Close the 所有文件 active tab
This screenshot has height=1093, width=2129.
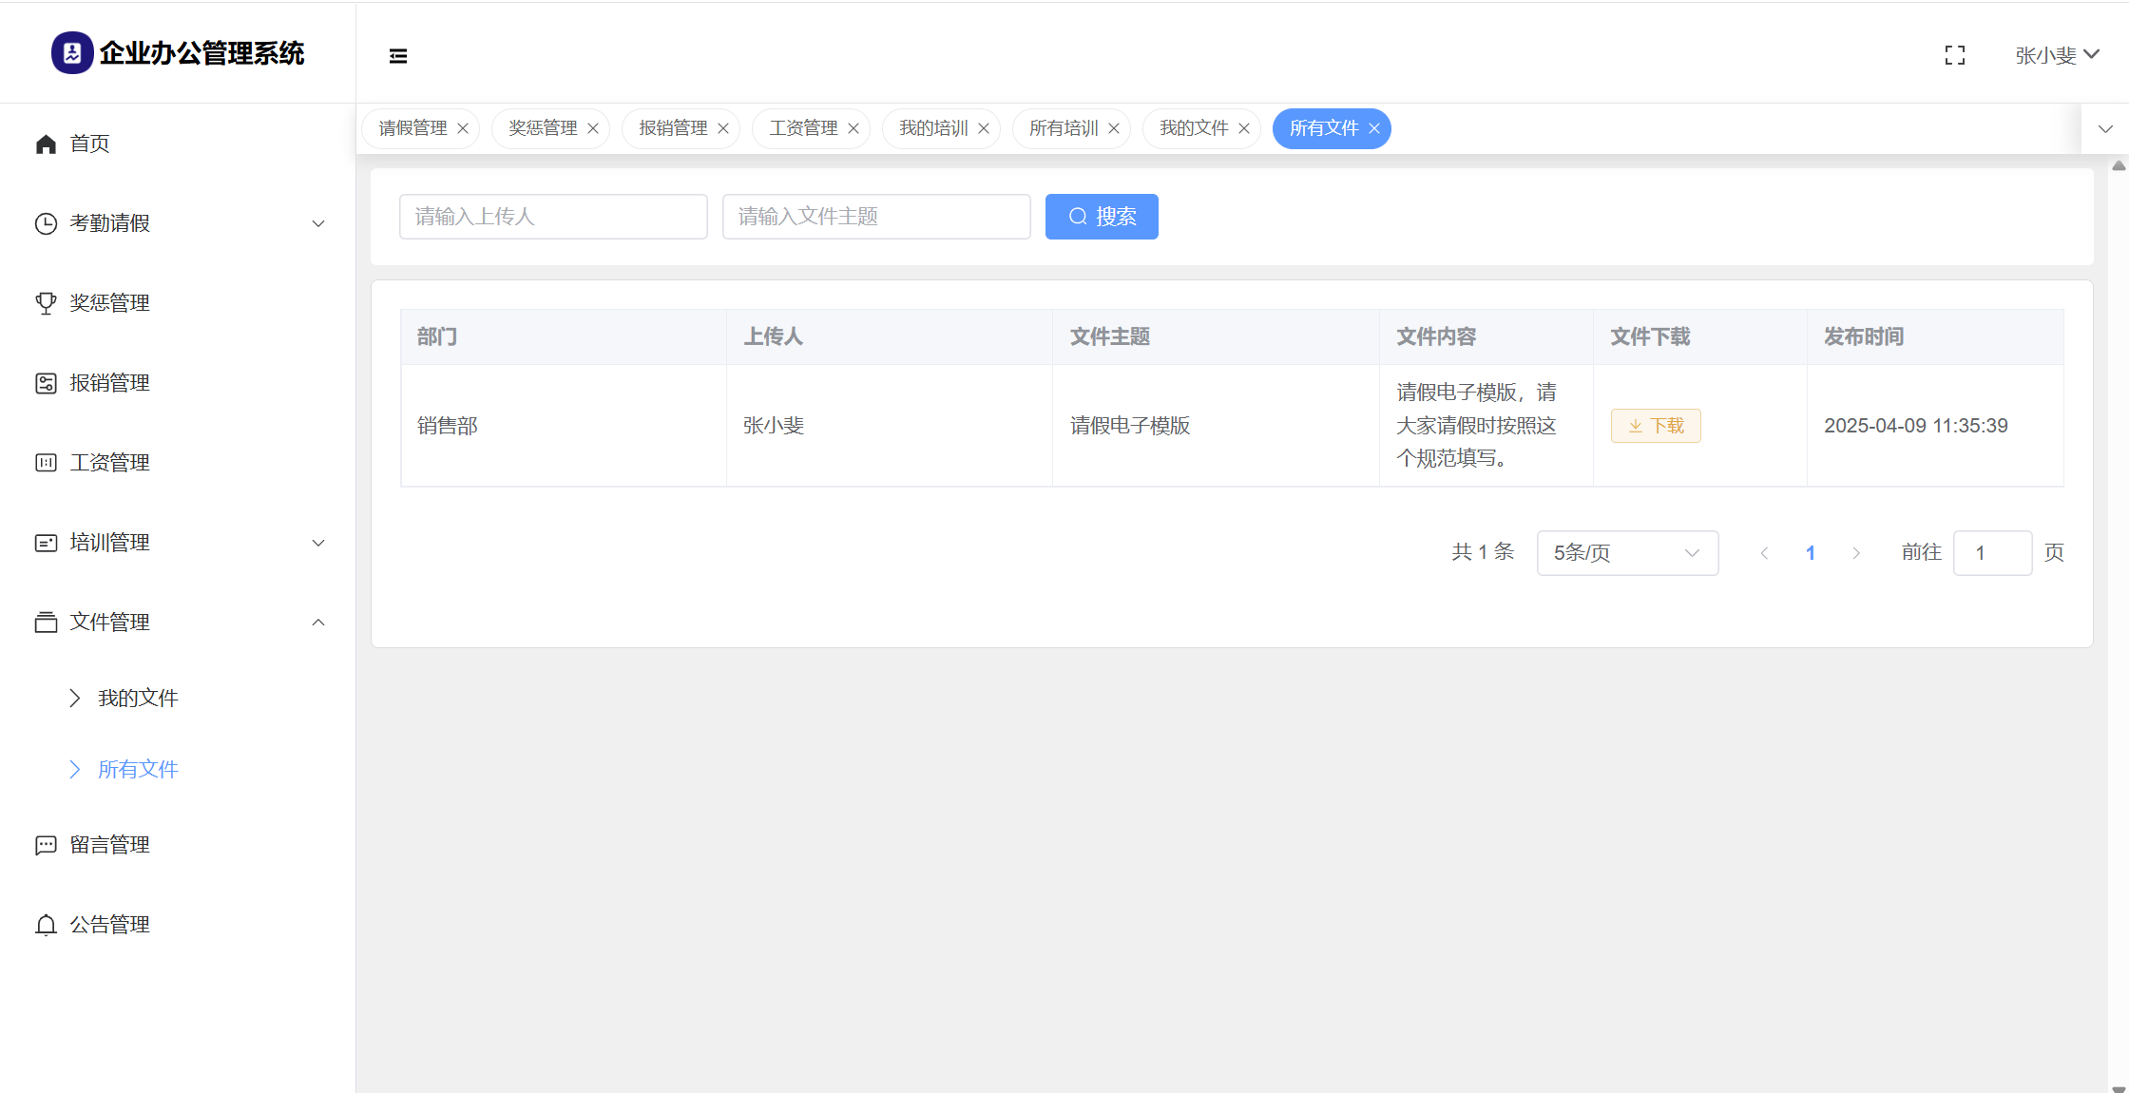(1374, 128)
